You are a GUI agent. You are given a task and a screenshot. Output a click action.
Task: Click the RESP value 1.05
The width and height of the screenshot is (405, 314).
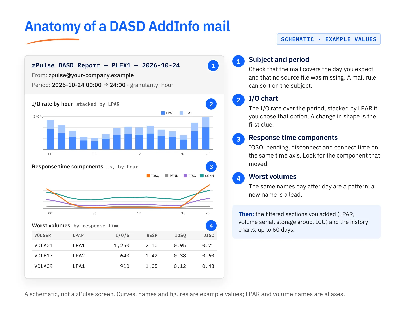tap(152, 266)
